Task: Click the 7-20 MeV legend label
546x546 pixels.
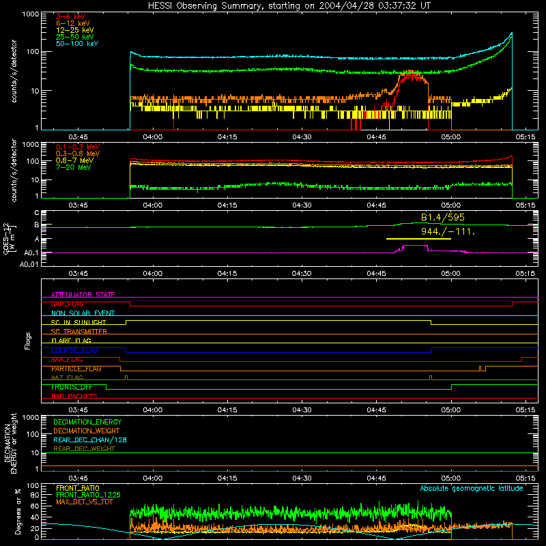Action: point(73,167)
